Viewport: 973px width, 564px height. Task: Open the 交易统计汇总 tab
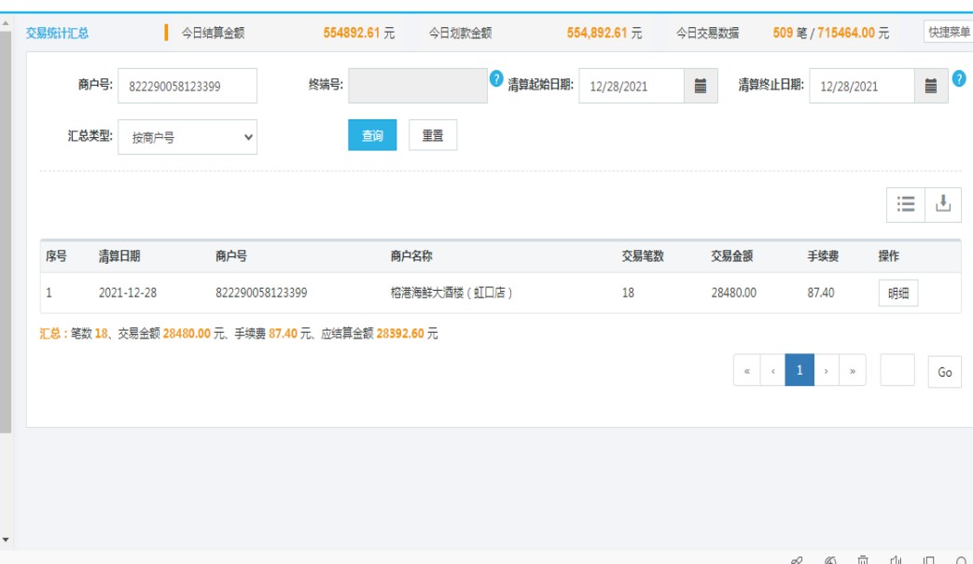point(58,33)
